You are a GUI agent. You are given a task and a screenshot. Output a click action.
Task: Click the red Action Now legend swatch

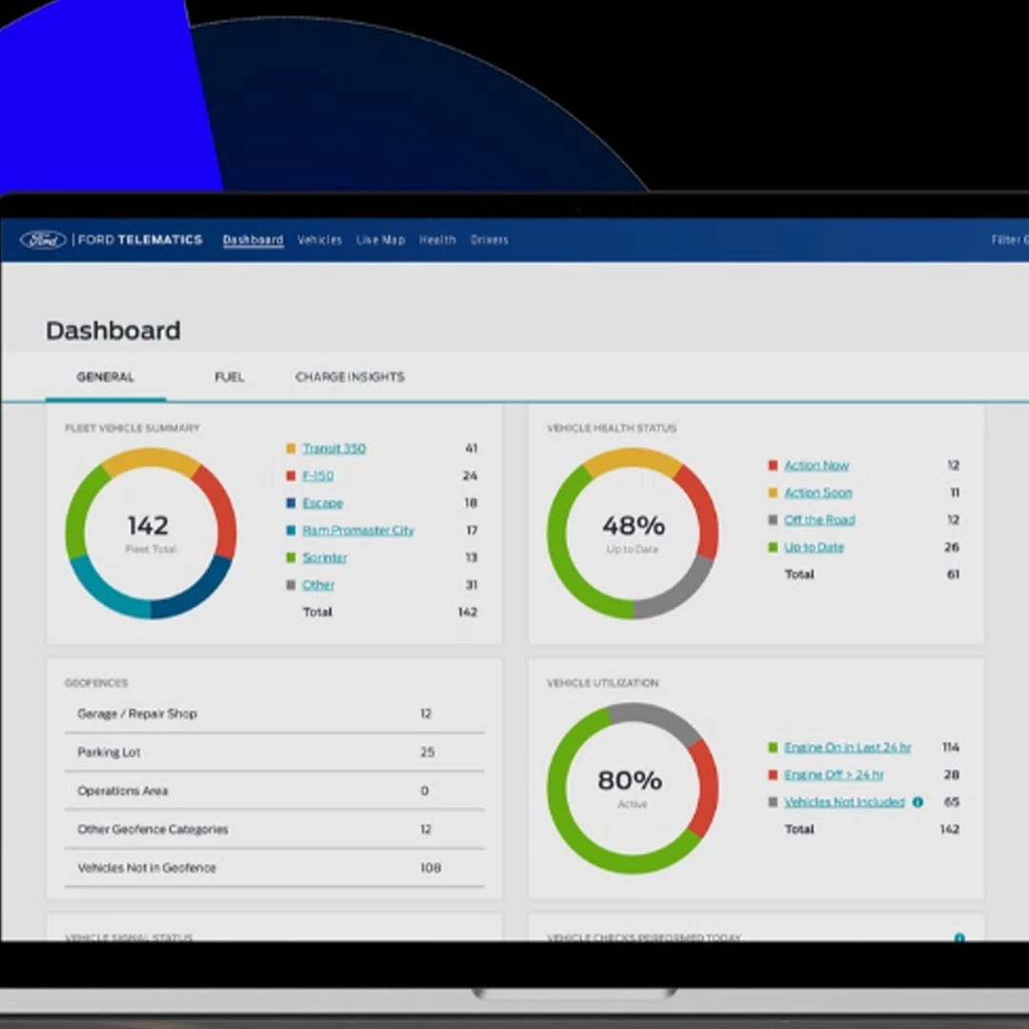pos(773,465)
